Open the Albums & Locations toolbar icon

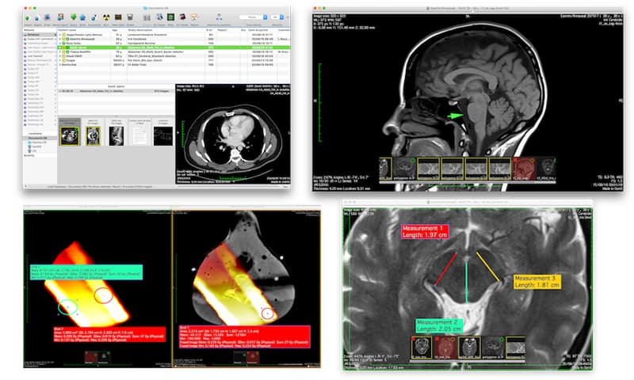point(219,17)
